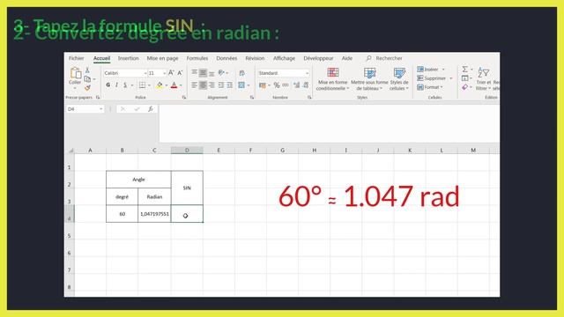Click the insert function fx icon
This screenshot has width=564, height=317.
coord(151,109)
